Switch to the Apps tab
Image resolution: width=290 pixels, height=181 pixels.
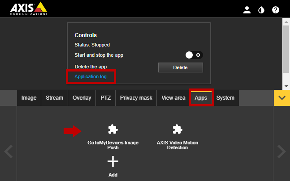coord(201,98)
